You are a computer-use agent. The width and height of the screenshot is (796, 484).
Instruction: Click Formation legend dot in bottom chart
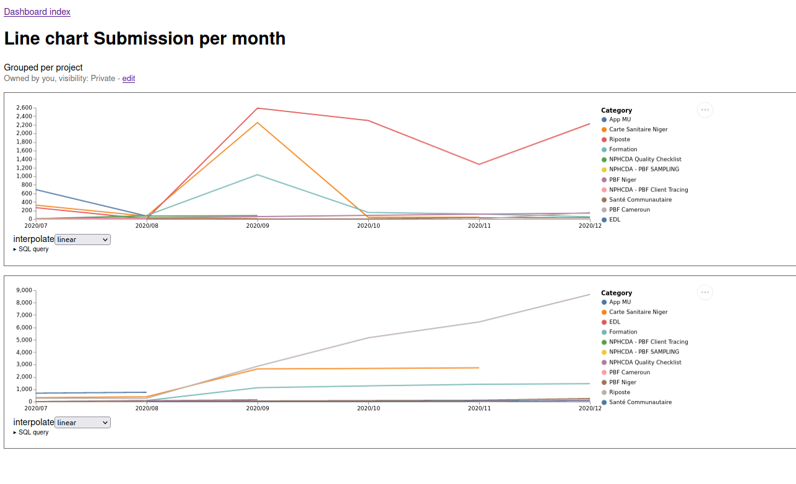coord(604,332)
